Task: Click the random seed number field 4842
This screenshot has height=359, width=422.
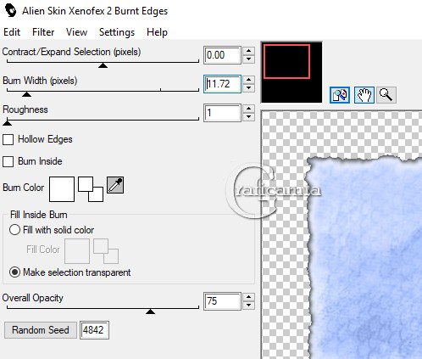Action: 94,330
